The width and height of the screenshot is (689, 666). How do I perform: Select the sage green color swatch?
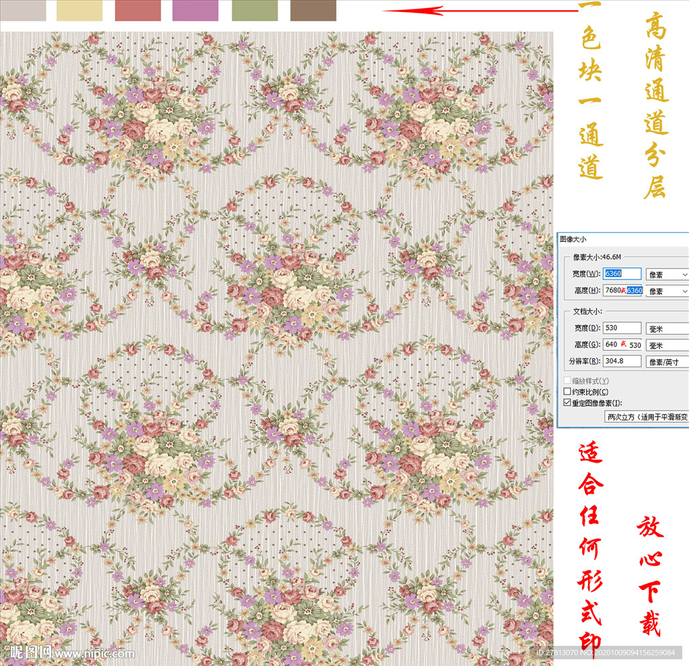point(255,10)
